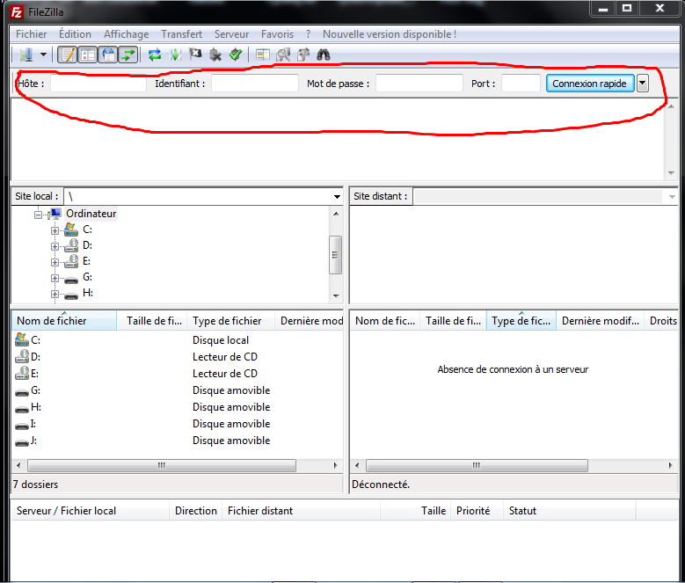This screenshot has height=583, width=685.
Task: Select Ordinateur in local tree
Action: point(91,214)
